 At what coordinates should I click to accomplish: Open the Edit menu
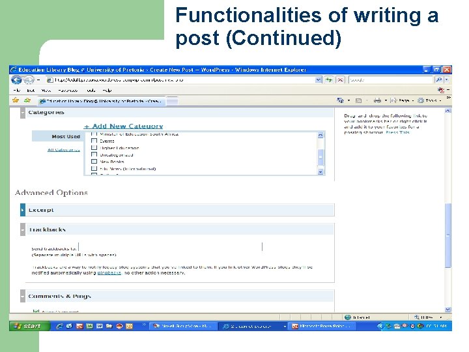[31, 90]
